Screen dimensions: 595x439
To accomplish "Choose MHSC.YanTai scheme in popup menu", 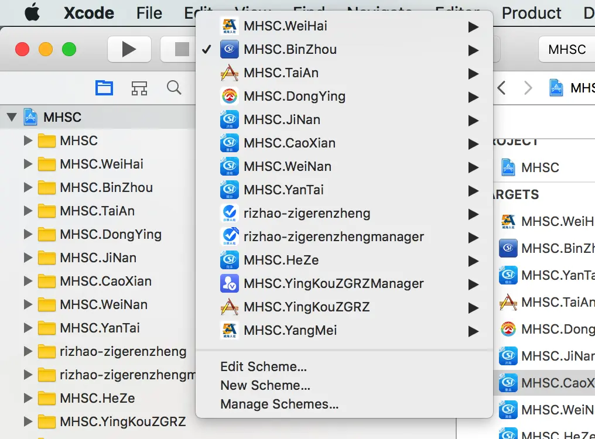I will (344, 190).
